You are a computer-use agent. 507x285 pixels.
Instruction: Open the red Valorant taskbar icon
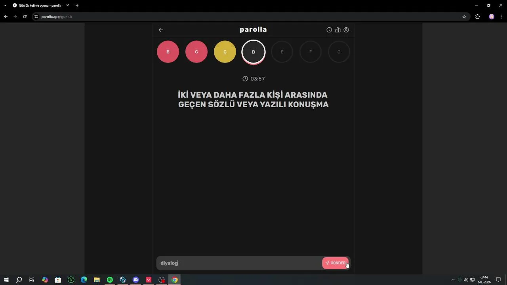[x=149, y=280]
